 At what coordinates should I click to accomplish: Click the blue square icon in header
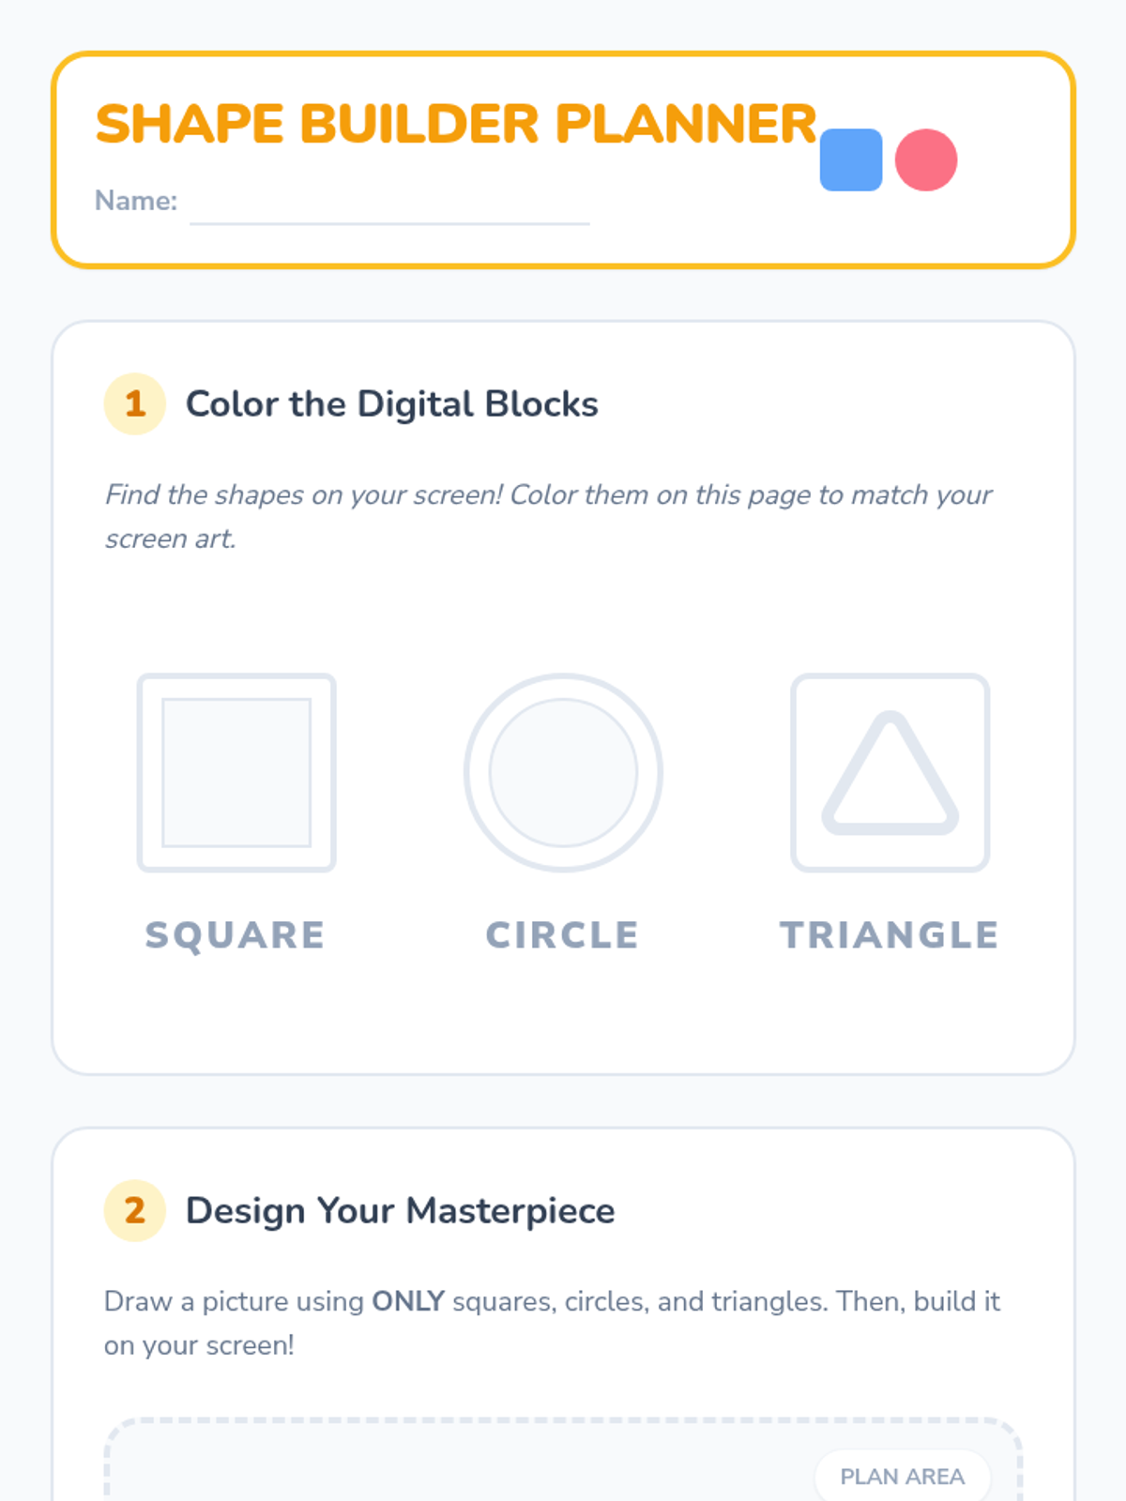(x=850, y=160)
